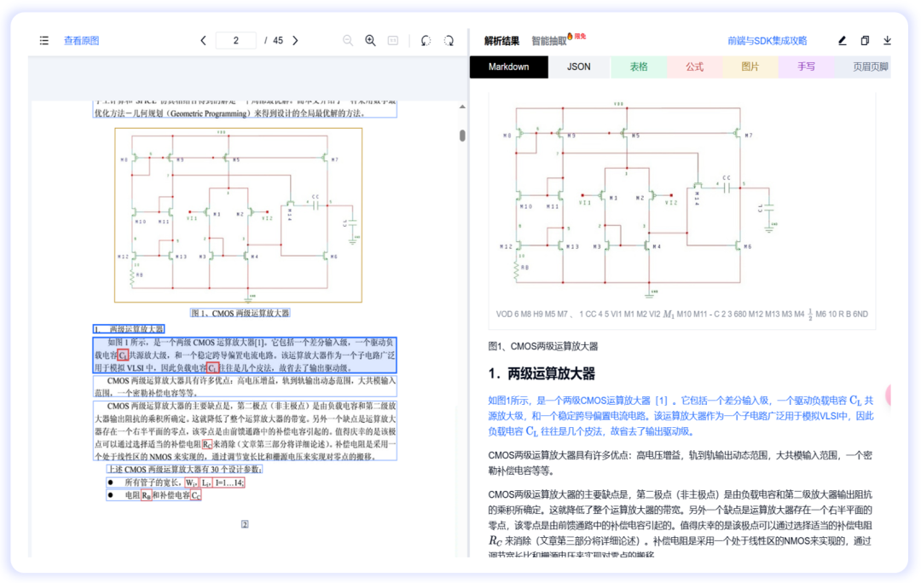Image resolution: width=921 pixels, height=583 pixels.
Task: Rotate the page counterclockwise
Action: tap(425, 40)
